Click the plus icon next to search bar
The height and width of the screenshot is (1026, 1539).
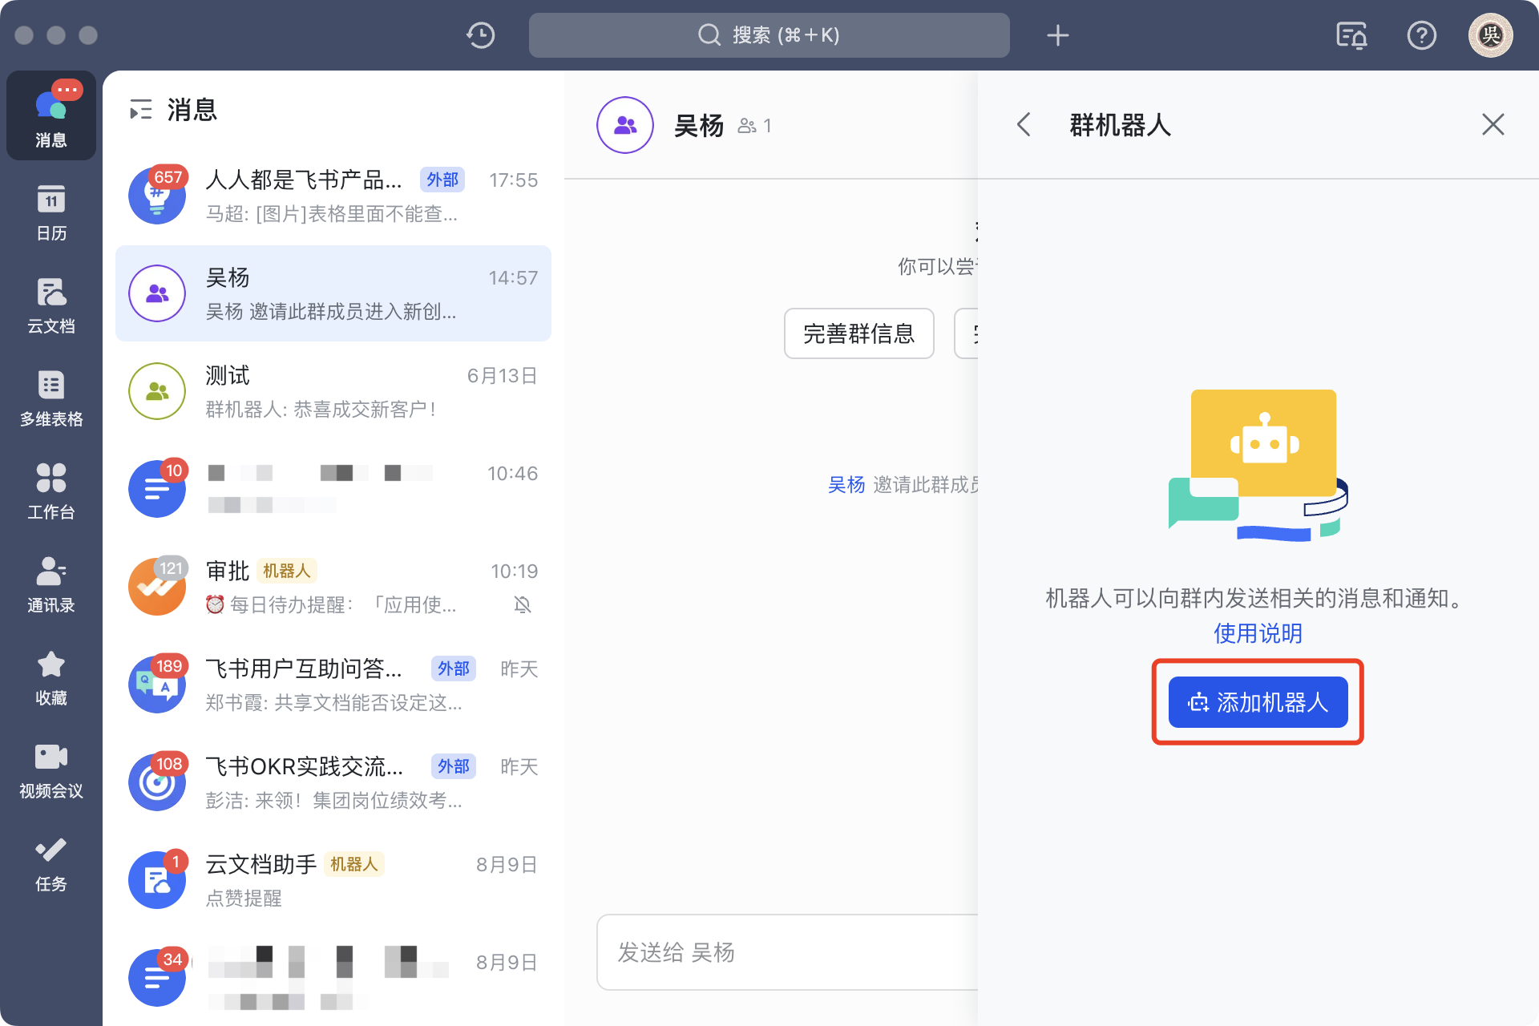1058,35
